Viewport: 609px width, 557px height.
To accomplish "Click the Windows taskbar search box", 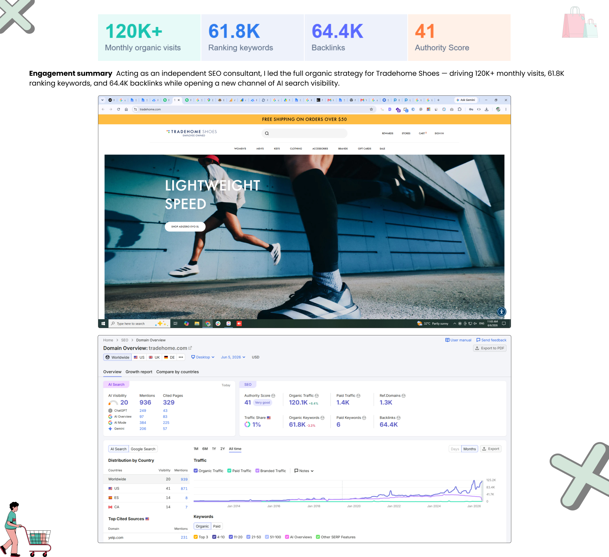I will pyautogui.click(x=140, y=324).
